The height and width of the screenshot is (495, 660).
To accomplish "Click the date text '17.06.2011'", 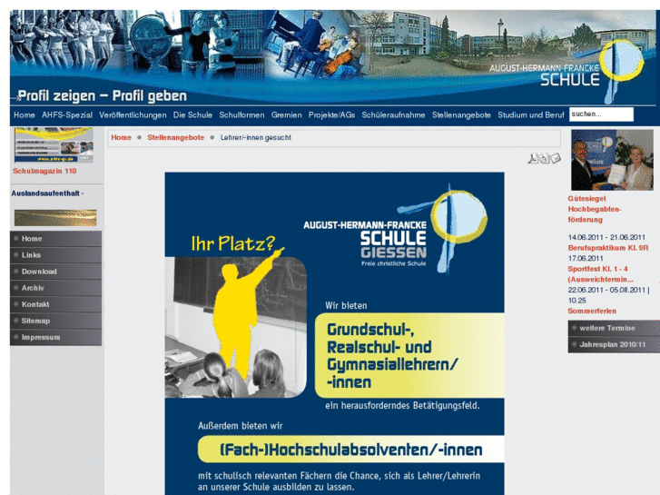I will click(586, 258).
